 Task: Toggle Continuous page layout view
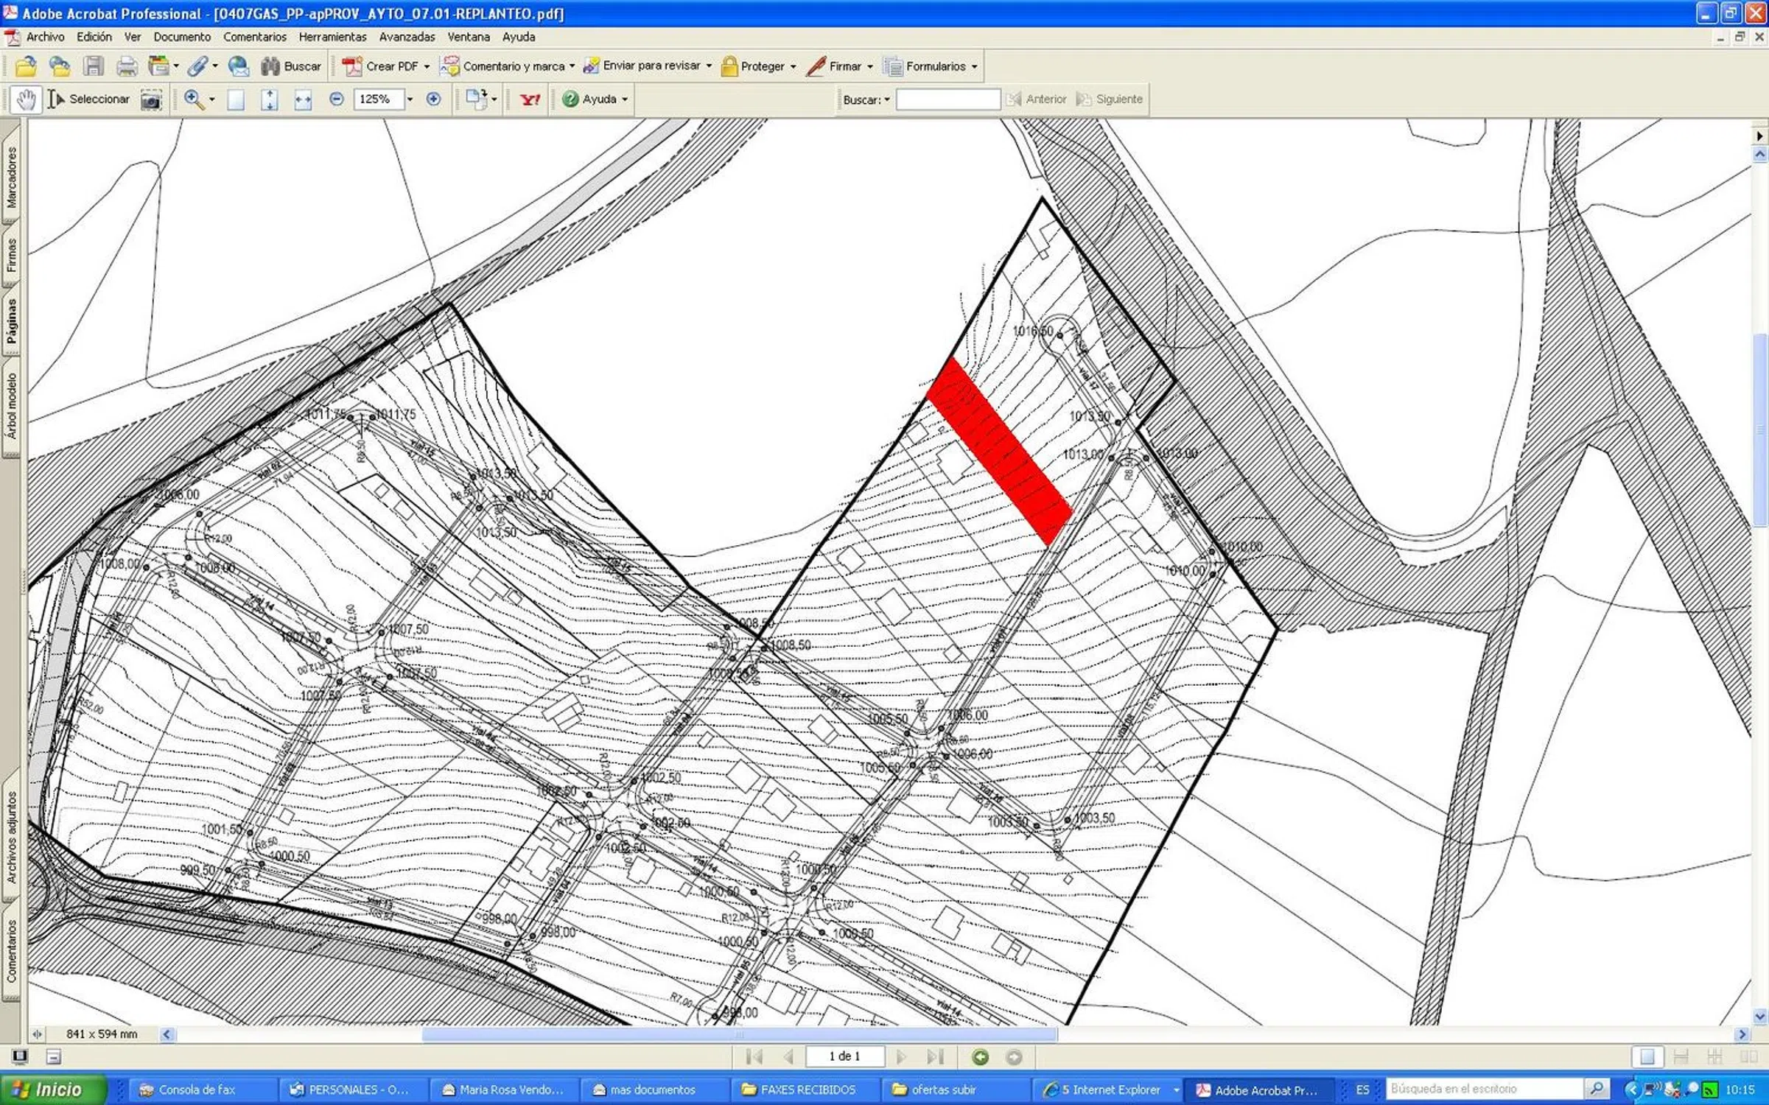[x=1681, y=1057]
